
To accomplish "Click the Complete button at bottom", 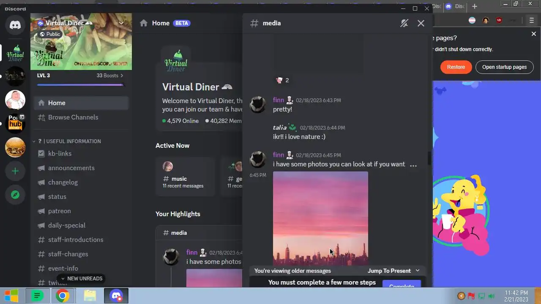I will (x=402, y=284).
